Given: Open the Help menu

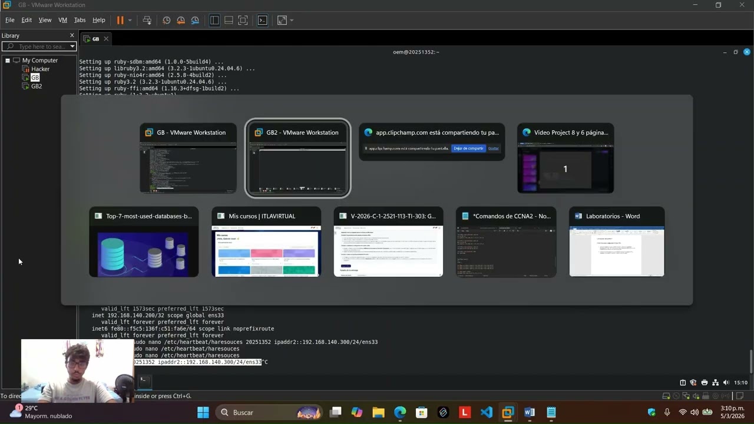Looking at the screenshot, I should click(99, 20).
